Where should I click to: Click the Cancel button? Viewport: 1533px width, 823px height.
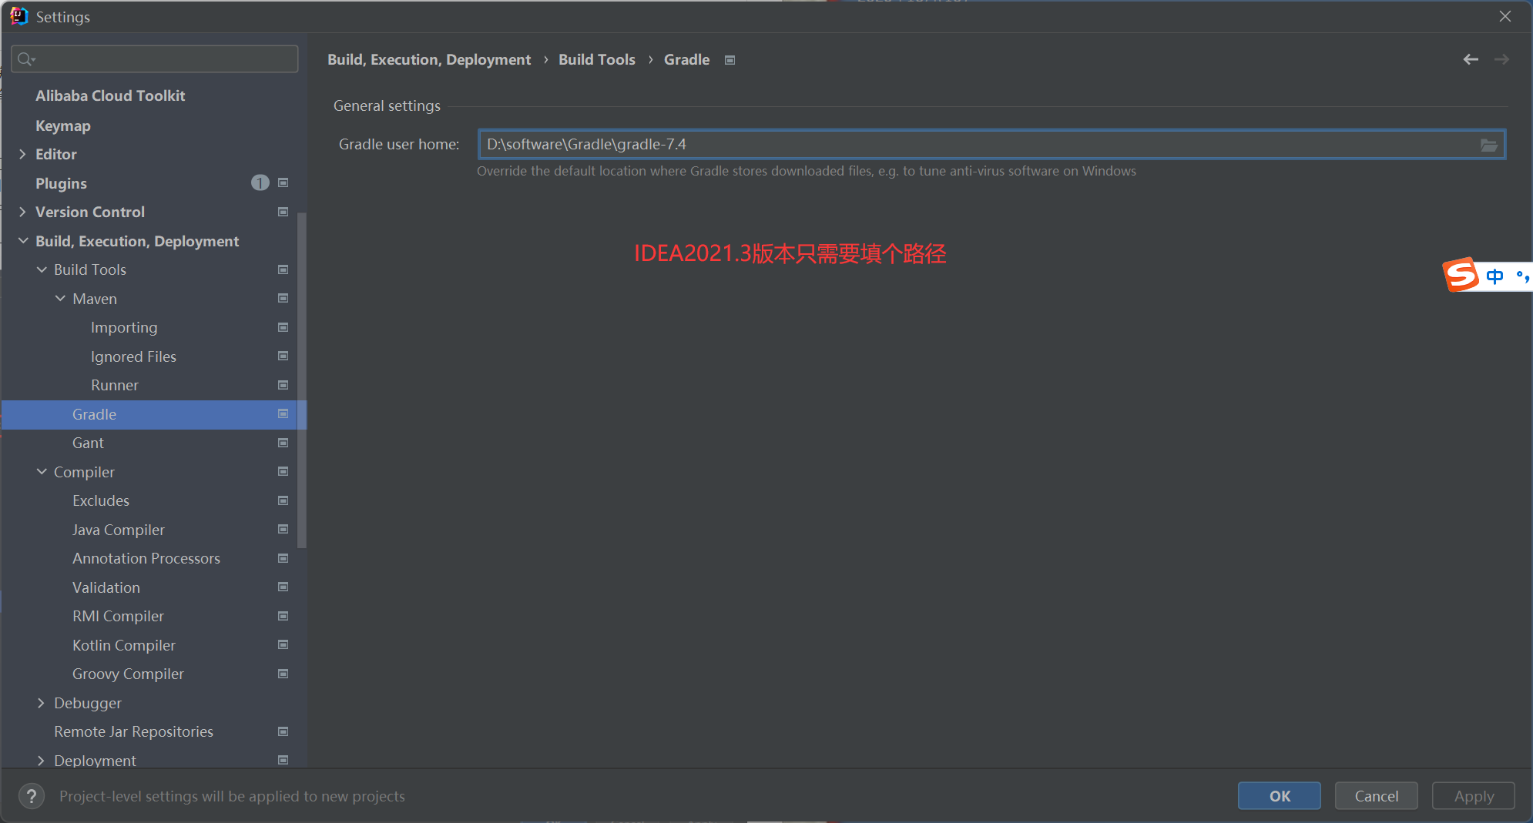click(x=1377, y=796)
